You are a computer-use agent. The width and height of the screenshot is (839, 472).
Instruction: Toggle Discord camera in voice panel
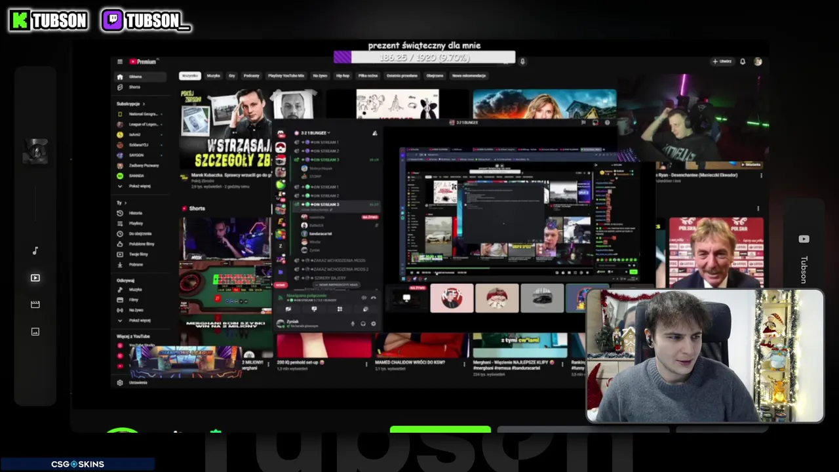288,309
